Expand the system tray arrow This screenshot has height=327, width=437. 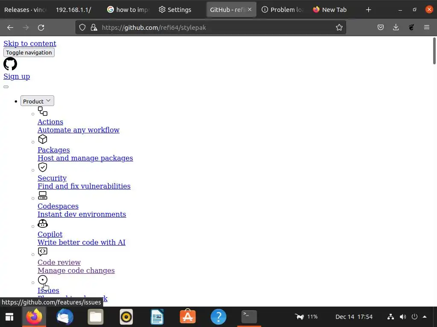point(425,317)
